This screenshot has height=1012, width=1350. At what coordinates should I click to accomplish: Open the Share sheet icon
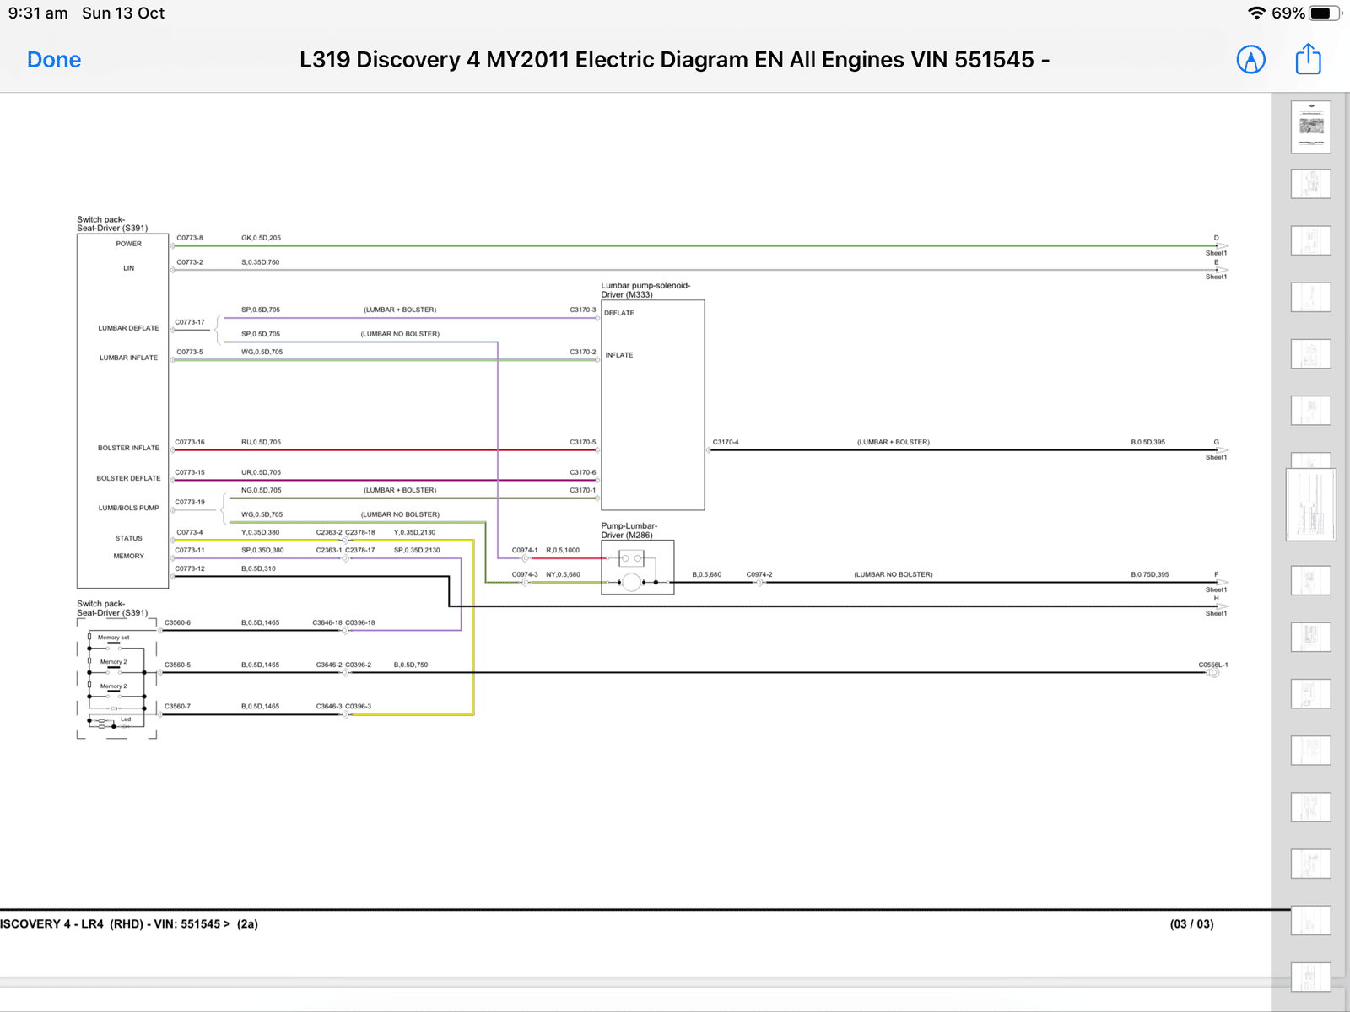1308,59
